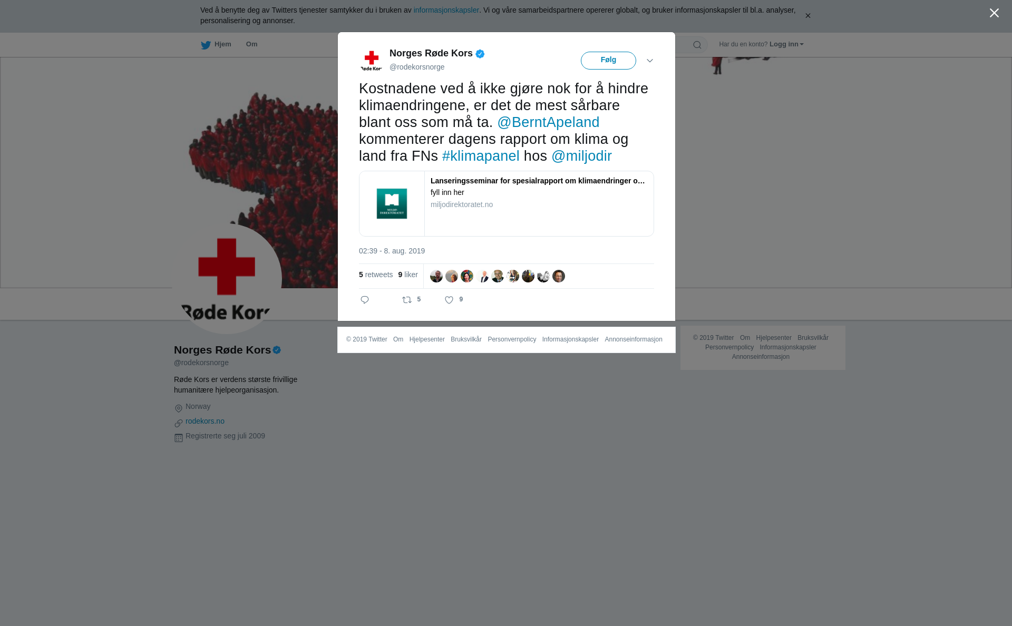Image resolution: width=1012 pixels, height=626 pixels.
Task: Click the Miljødirektoratet logo thumbnail
Action: click(x=392, y=203)
